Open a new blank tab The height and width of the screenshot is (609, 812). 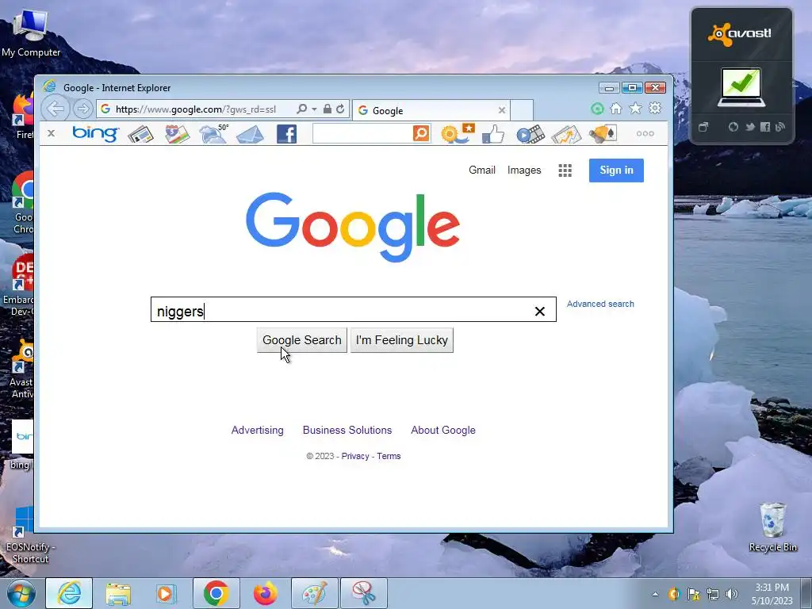(x=522, y=110)
